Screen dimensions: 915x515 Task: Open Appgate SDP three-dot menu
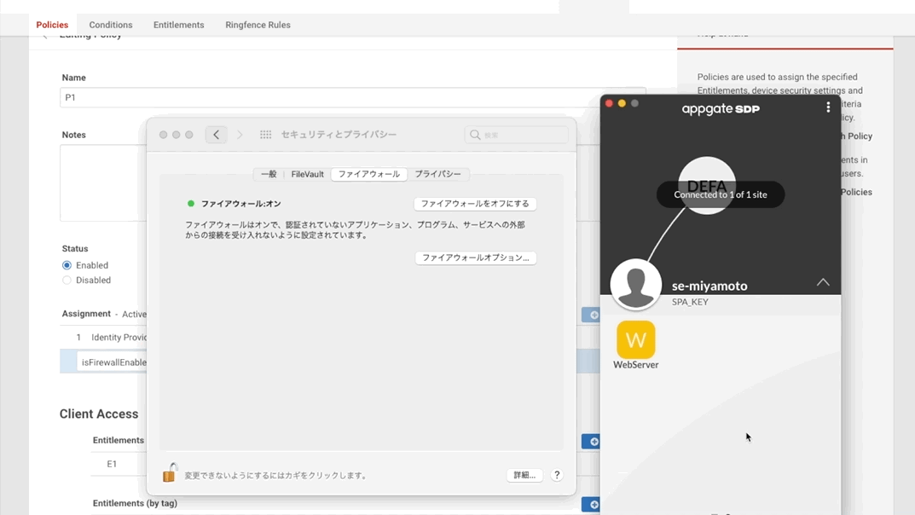827,107
